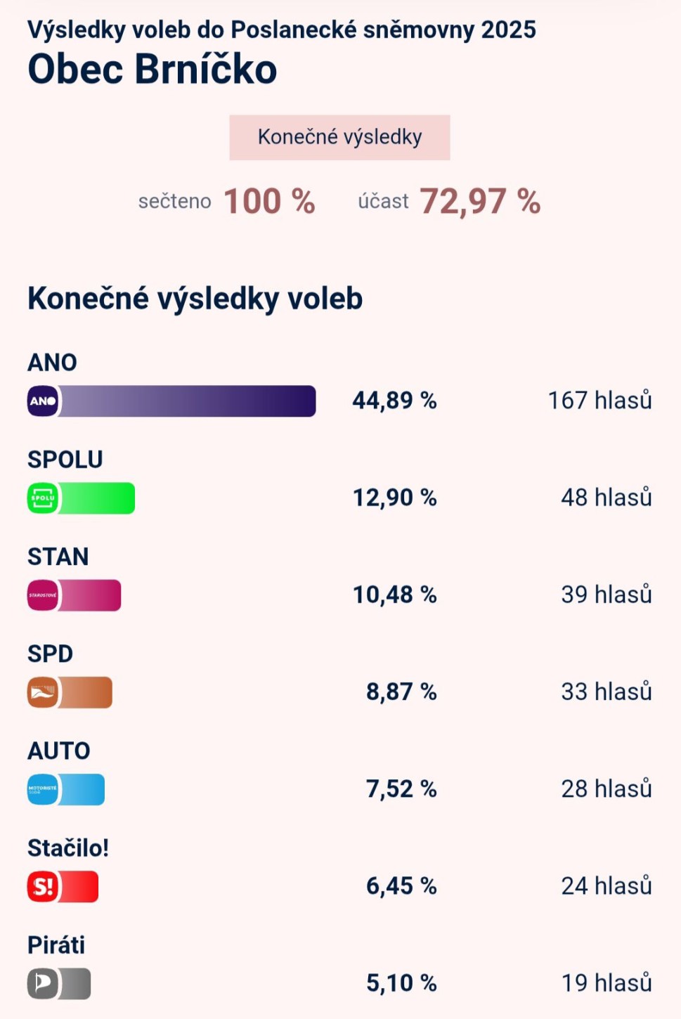681x1019 pixels.
Task: Click the Konečné výsledky button
Action: tap(339, 137)
